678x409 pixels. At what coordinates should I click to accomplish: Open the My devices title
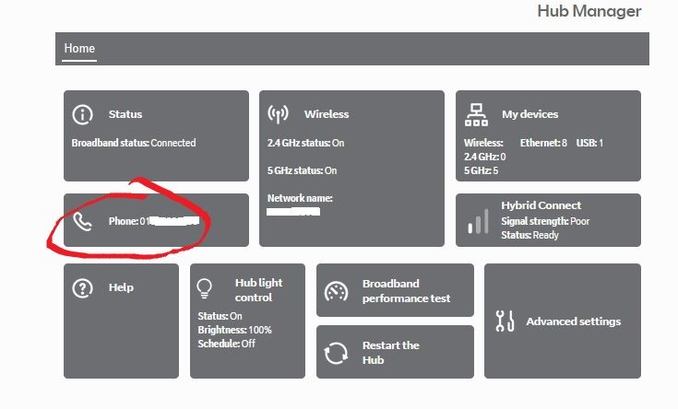(529, 114)
